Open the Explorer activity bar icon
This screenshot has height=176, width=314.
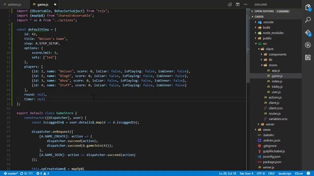(x=308, y=8)
